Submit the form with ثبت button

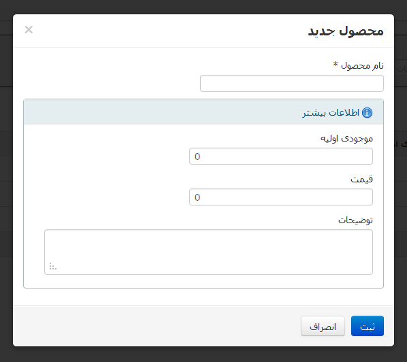click(368, 326)
